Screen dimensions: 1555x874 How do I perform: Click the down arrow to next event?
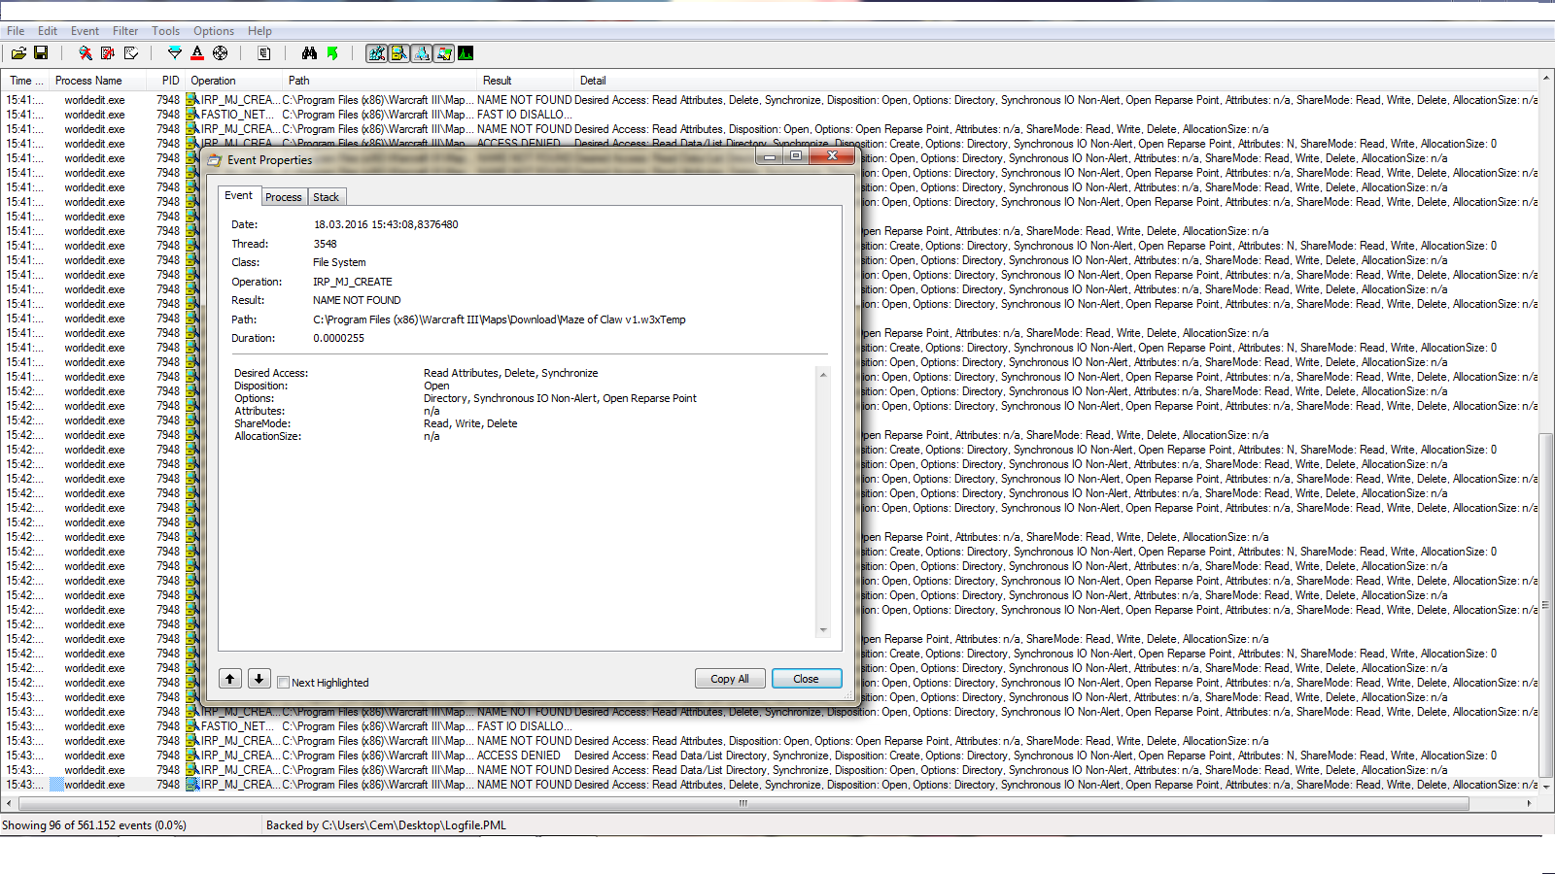point(259,678)
